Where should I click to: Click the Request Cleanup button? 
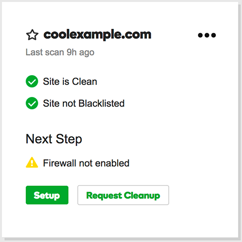click(x=123, y=195)
